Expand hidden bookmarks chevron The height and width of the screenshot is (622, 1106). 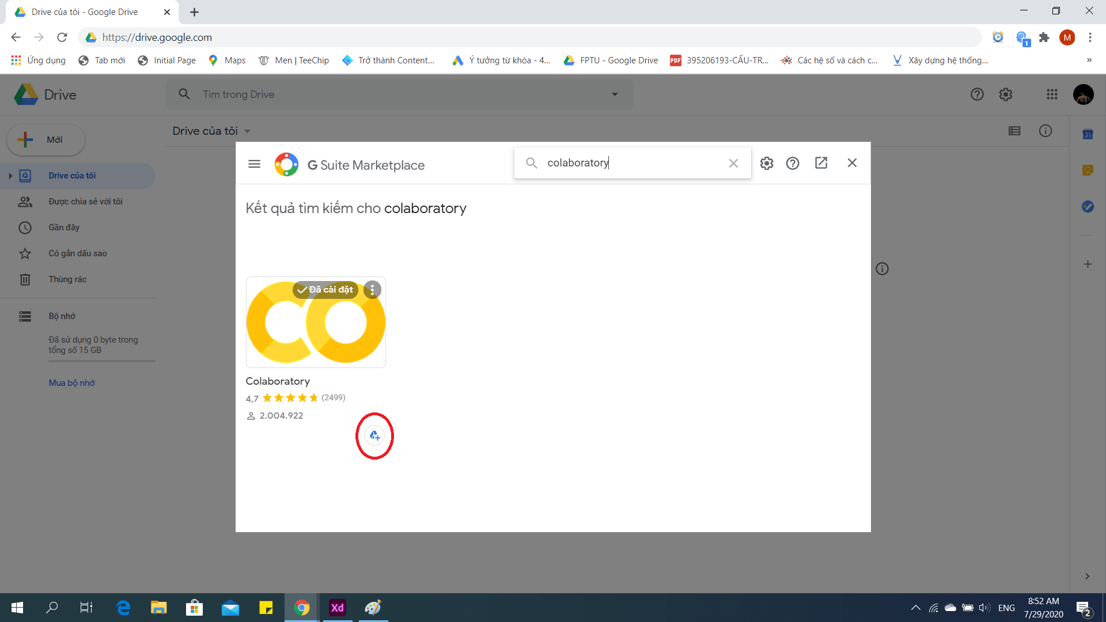[1089, 60]
